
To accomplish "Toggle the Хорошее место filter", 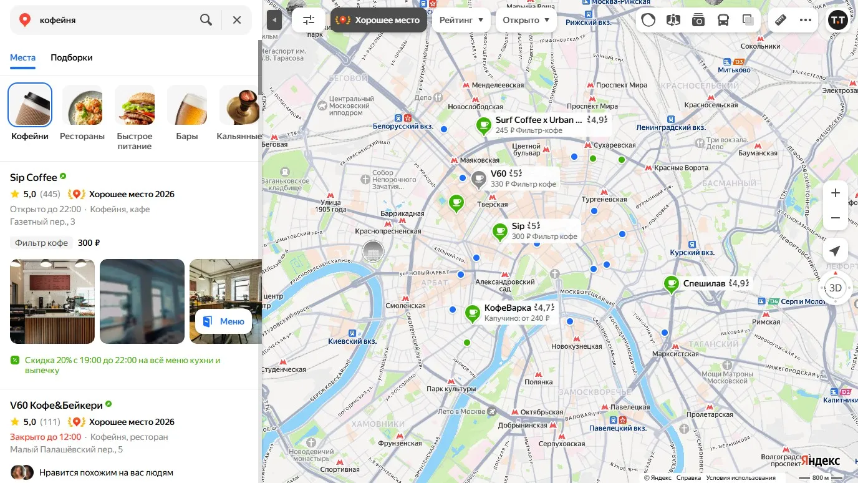I will pyautogui.click(x=379, y=20).
